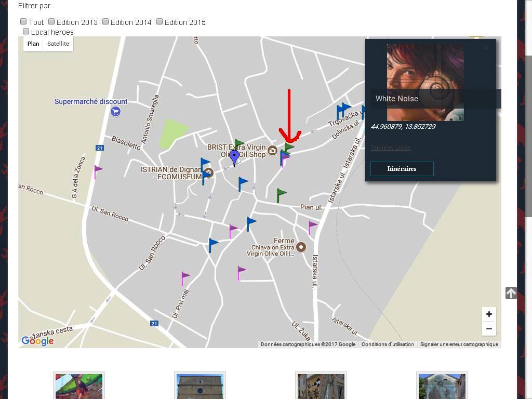
Task: Click the scroll-to-top arrow icon
Action: point(511,293)
